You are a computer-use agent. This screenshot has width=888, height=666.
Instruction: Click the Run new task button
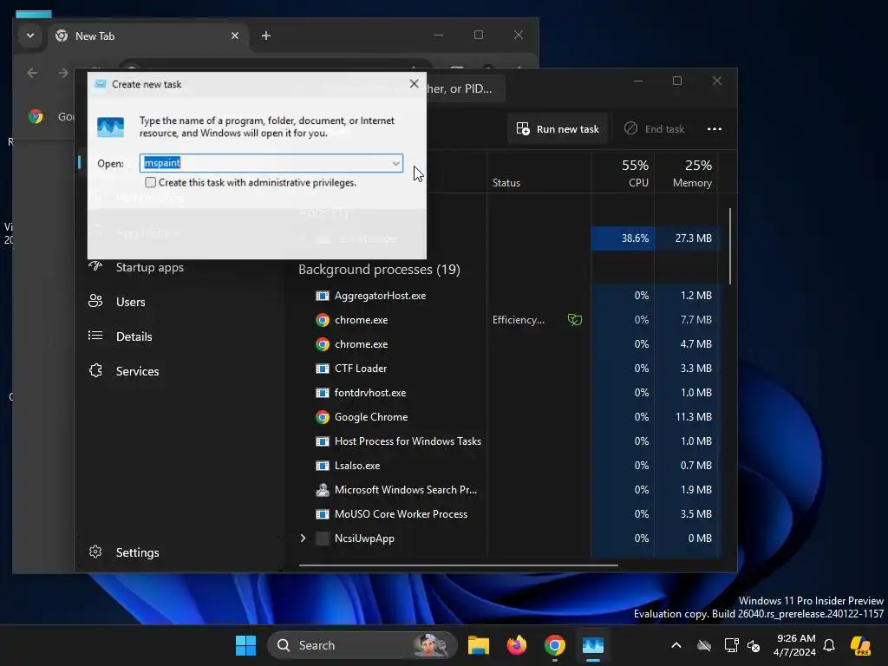(558, 129)
